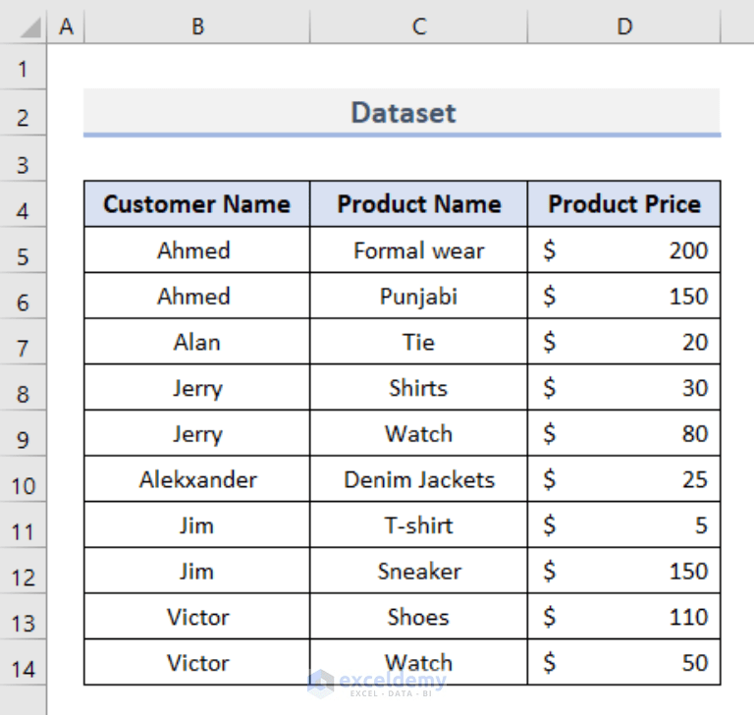Select the Shirts cell
Screen dimensions: 754x715
419,387
